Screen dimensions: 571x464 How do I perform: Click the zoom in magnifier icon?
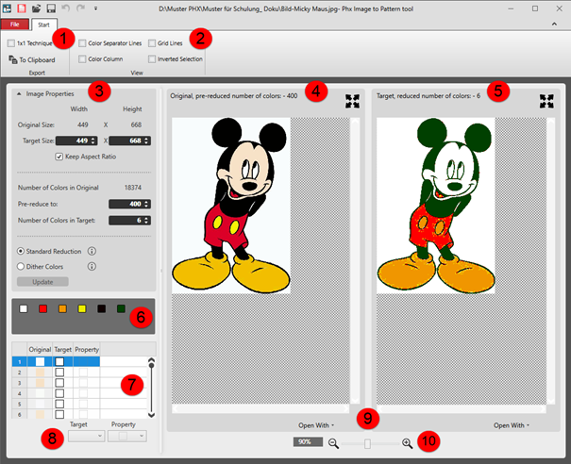(x=408, y=442)
